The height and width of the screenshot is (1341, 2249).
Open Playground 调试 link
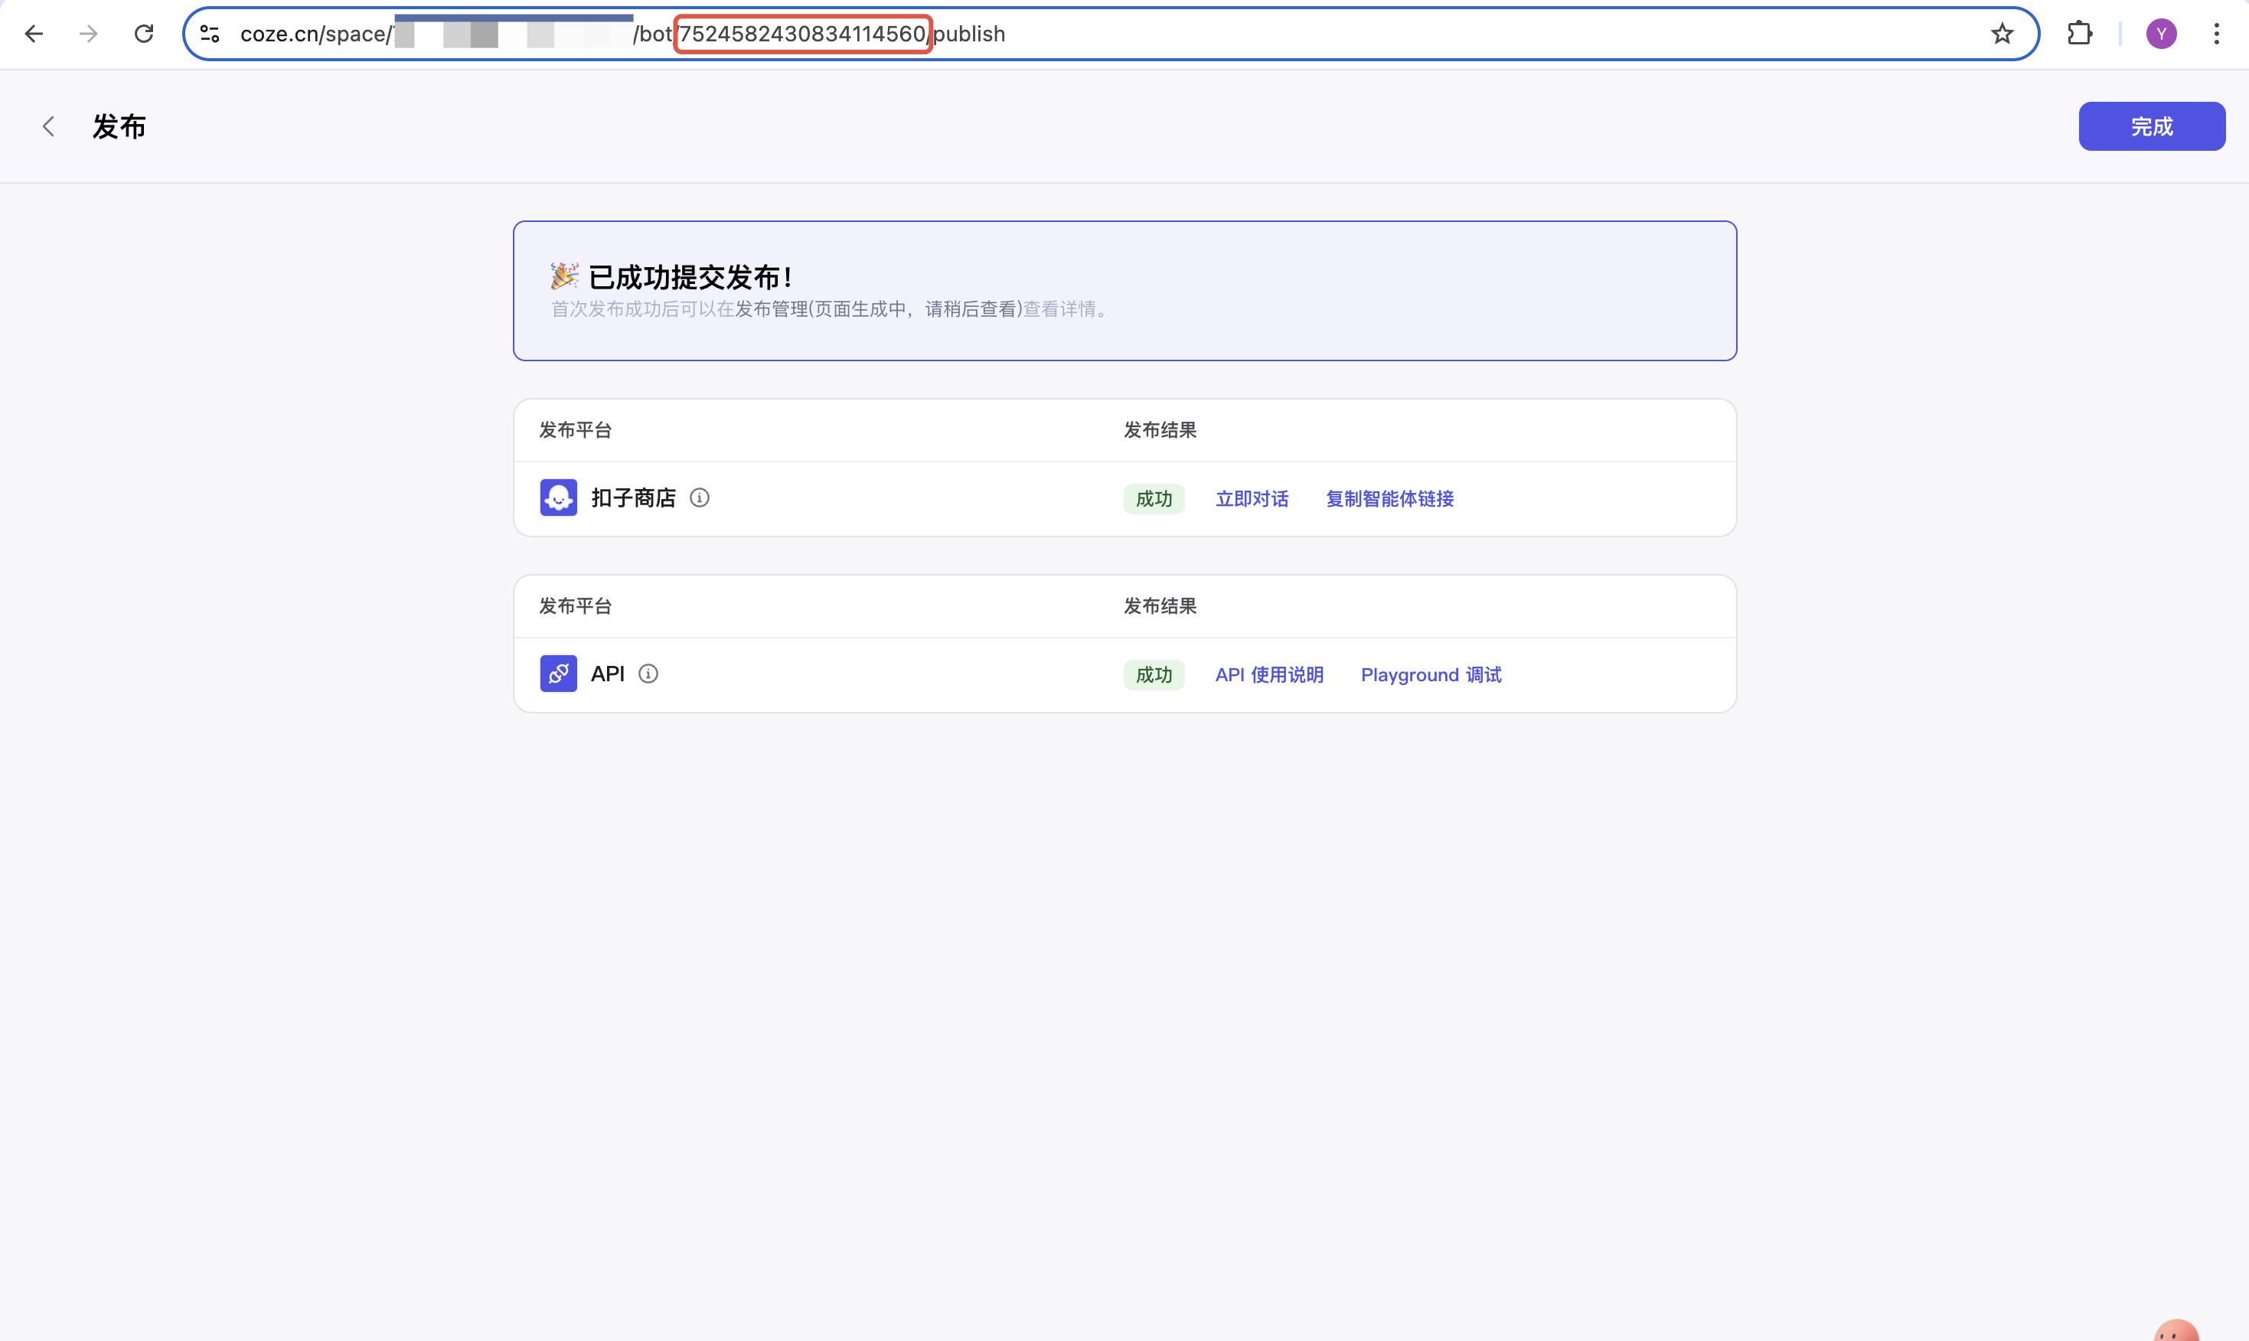pyautogui.click(x=1431, y=675)
